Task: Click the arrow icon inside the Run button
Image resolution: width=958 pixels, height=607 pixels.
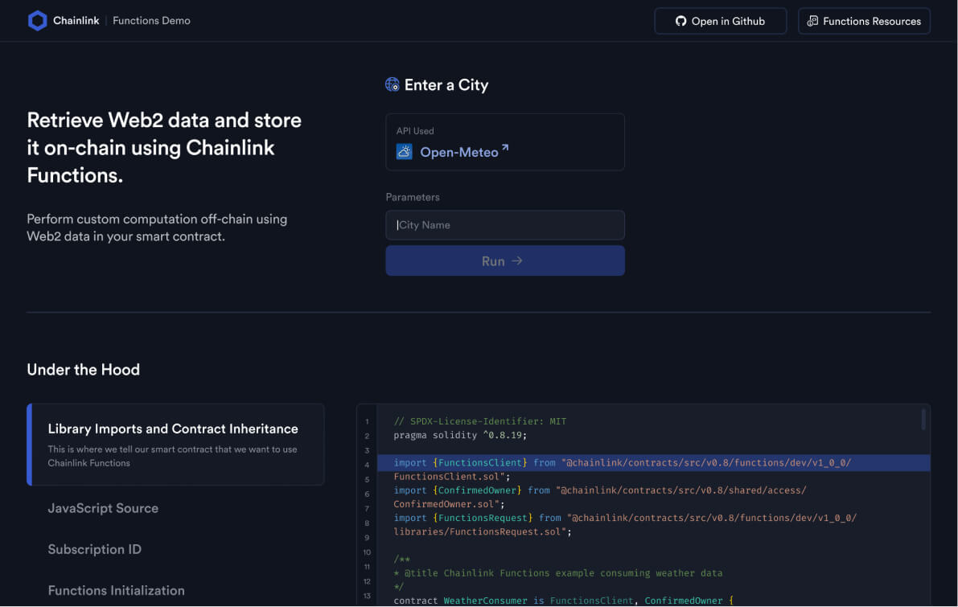Action: click(517, 260)
